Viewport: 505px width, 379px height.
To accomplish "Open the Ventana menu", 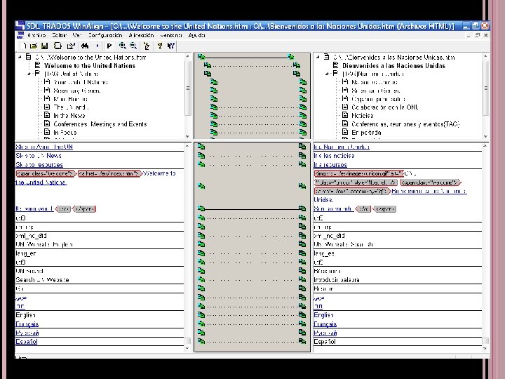I will (171, 35).
